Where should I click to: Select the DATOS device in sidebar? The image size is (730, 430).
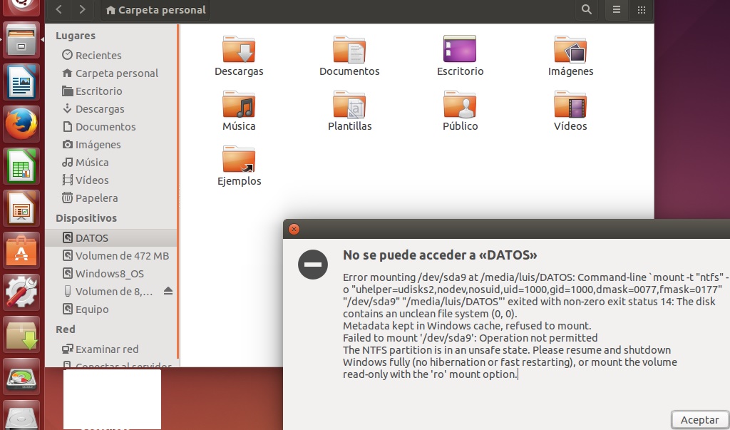[112, 238]
